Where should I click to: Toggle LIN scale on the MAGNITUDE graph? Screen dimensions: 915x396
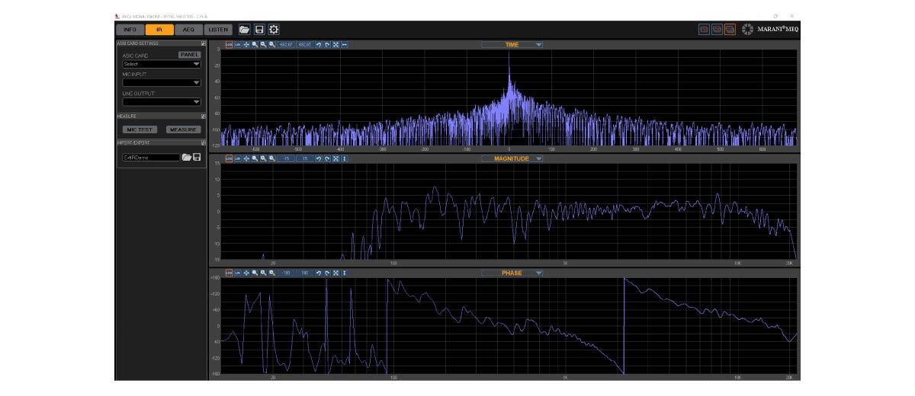(x=237, y=158)
